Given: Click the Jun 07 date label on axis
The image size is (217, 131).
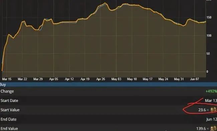Looking at the screenshot, I should [x=194, y=79].
